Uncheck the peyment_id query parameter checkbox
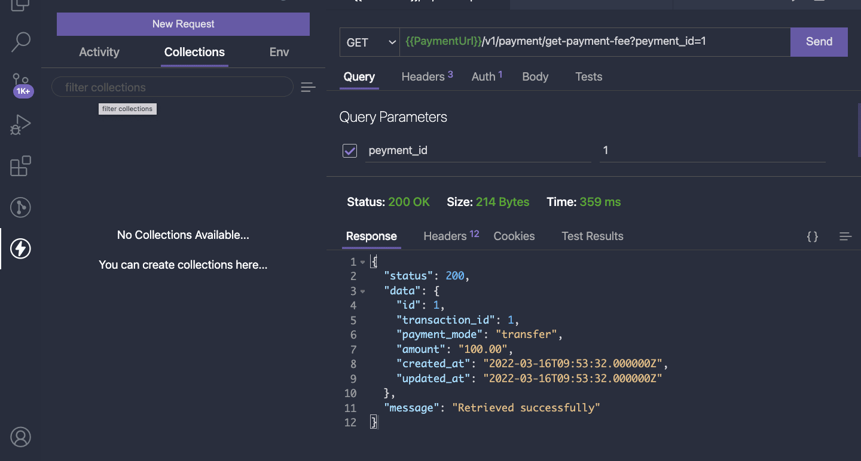861x461 pixels. pyautogui.click(x=350, y=150)
